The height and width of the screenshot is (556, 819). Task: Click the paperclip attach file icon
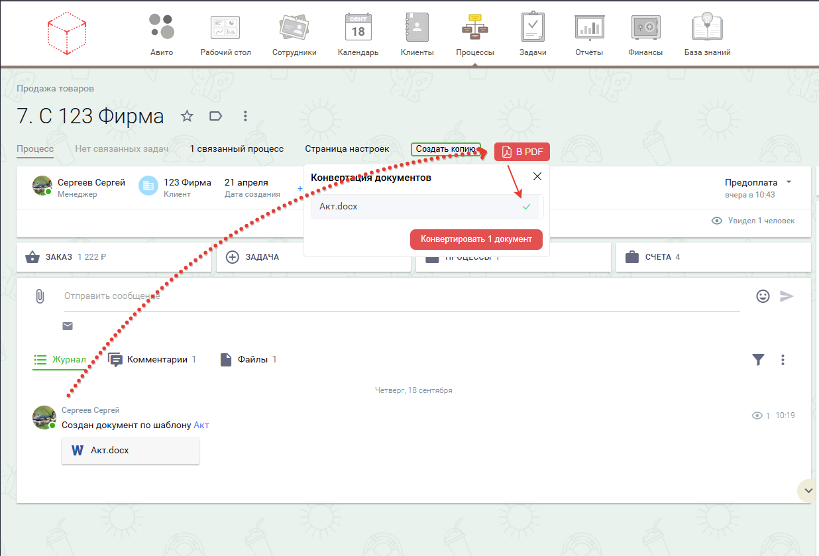[40, 296]
